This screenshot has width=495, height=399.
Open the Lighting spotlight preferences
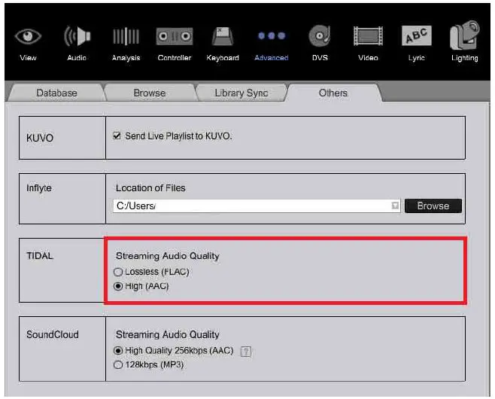coord(465,35)
